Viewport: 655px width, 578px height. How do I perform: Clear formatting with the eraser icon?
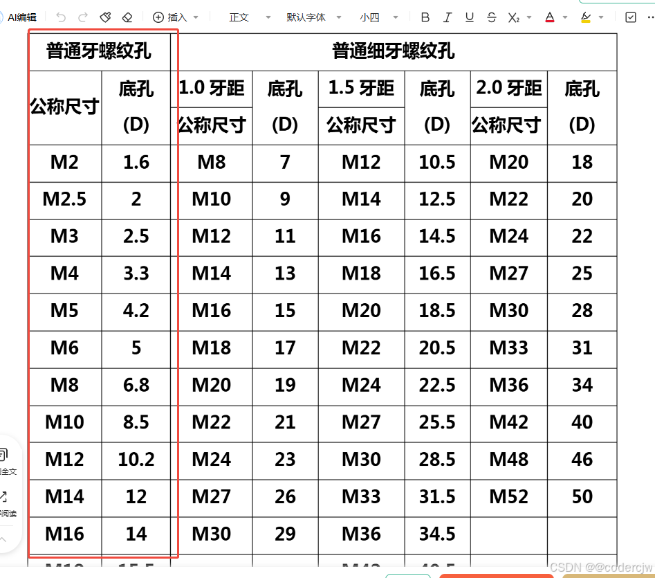(127, 17)
